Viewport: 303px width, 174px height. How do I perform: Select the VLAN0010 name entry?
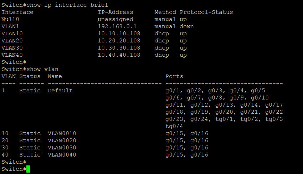(62, 133)
